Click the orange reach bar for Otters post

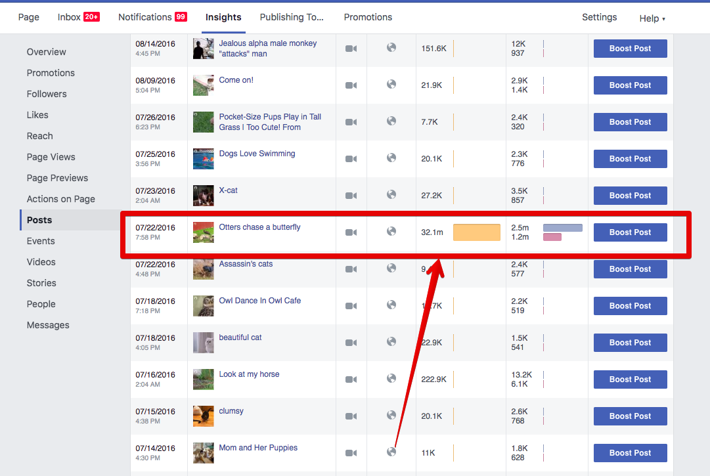tap(477, 232)
